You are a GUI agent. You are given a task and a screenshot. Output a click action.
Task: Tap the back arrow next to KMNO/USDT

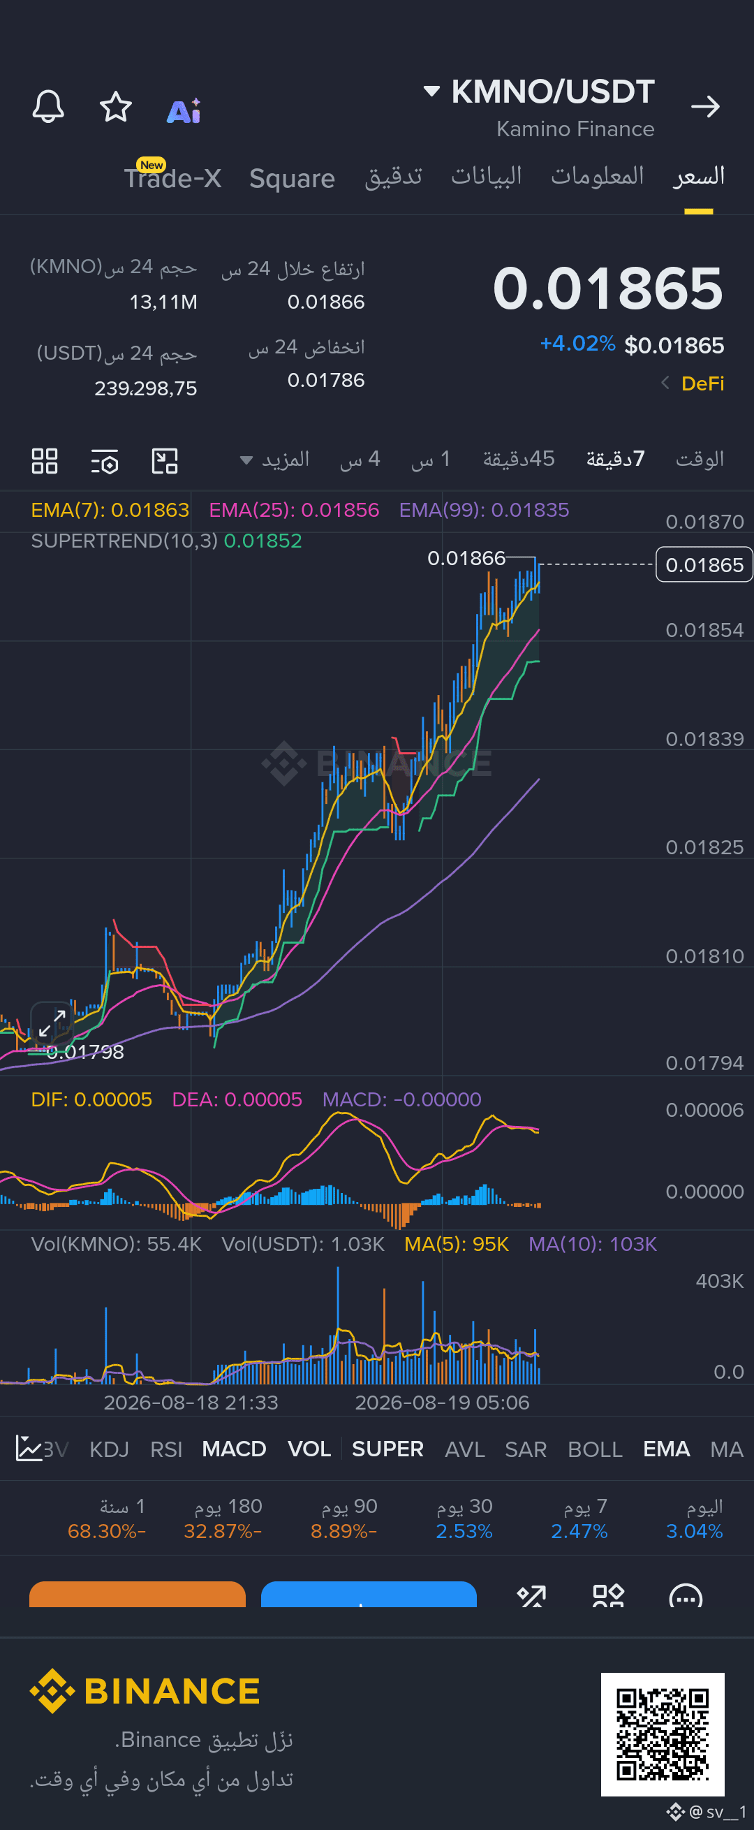pyautogui.click(x=705, y=107)
